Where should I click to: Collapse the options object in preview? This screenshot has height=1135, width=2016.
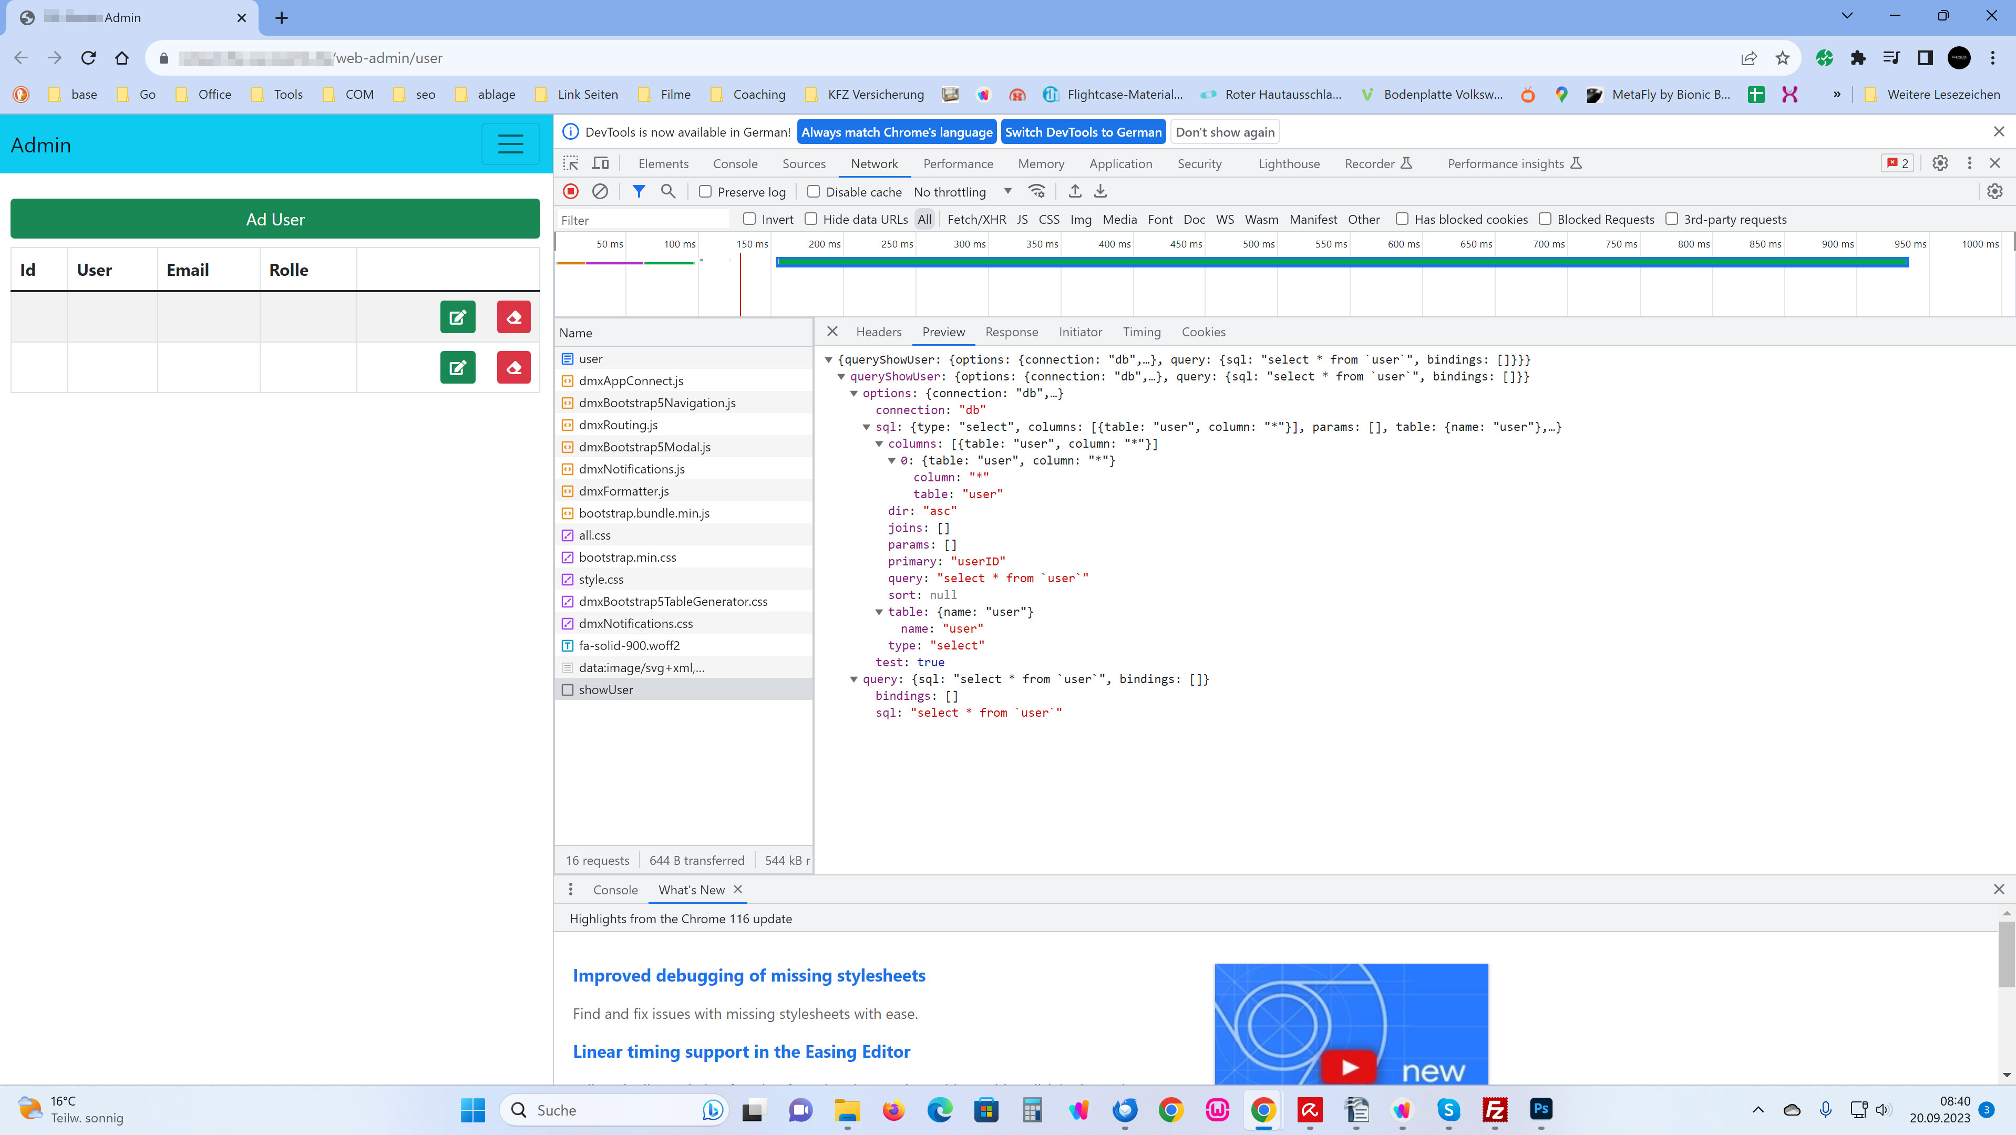(854, 394)
